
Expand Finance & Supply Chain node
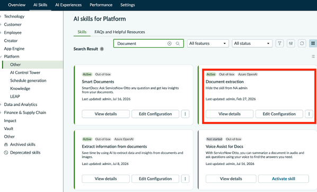pos(1,113)
